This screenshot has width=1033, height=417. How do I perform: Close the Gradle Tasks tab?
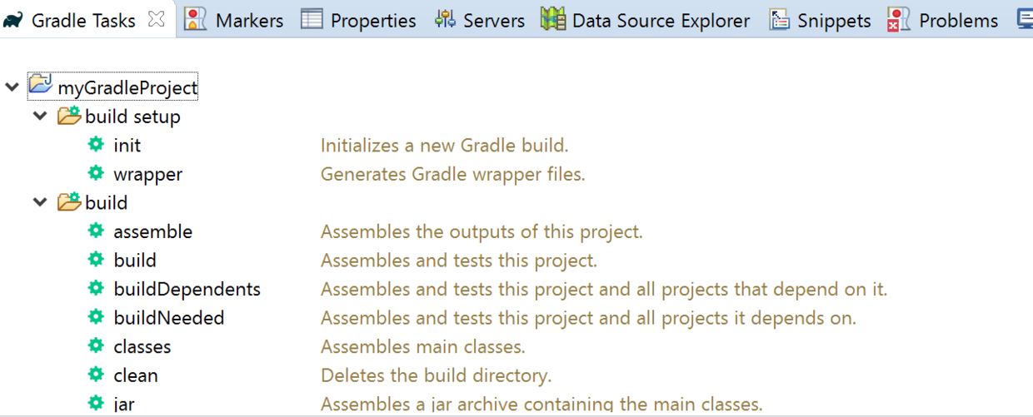tap(156, 20)
